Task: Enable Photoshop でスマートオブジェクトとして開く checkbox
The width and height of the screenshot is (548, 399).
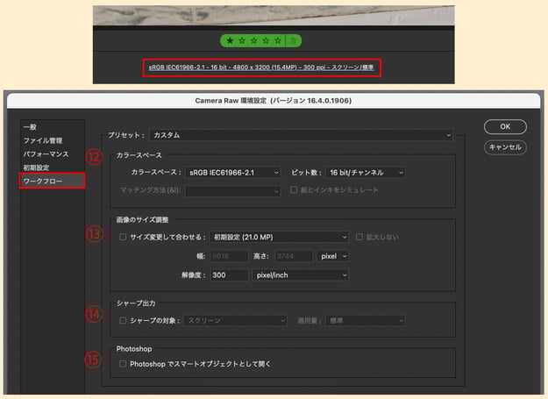Action: [123, 364]
